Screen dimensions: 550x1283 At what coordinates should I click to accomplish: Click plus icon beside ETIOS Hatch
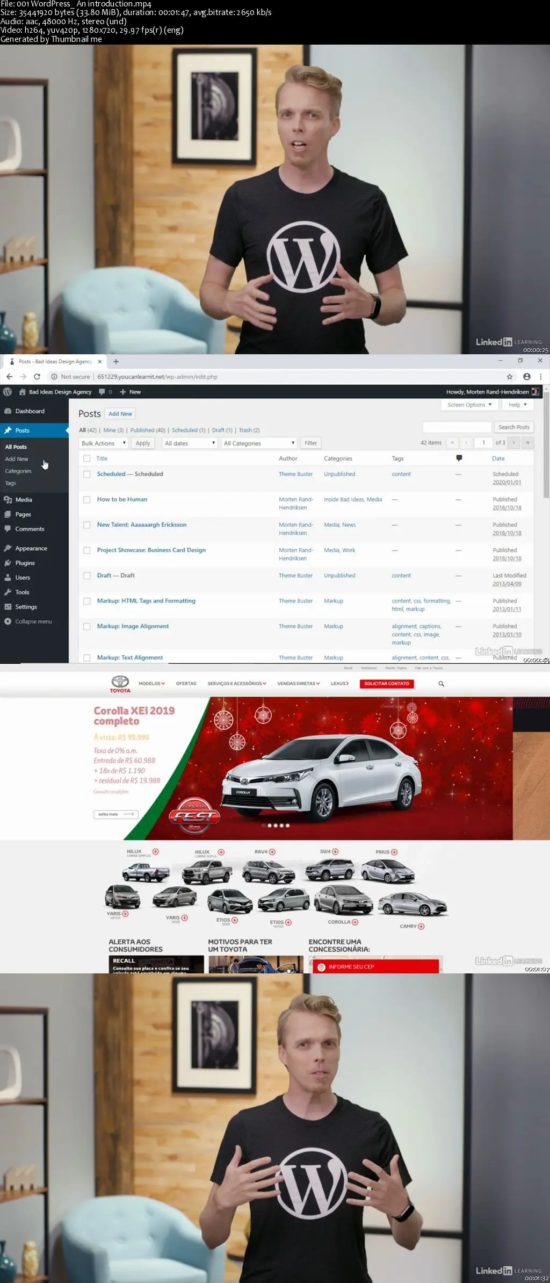pyautogui.click(x=288, y=922)
